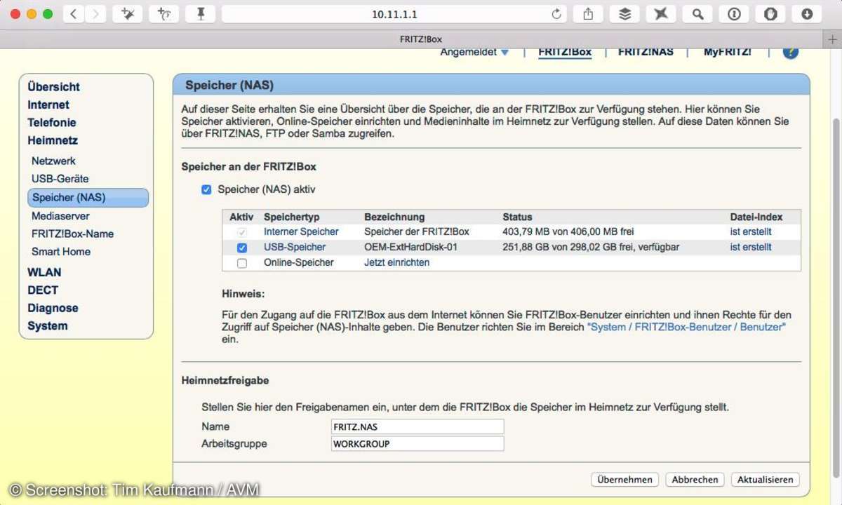Expand the DECT sidebar section
842x505 pixels.
pyautogui.click(x=43, y=290)
